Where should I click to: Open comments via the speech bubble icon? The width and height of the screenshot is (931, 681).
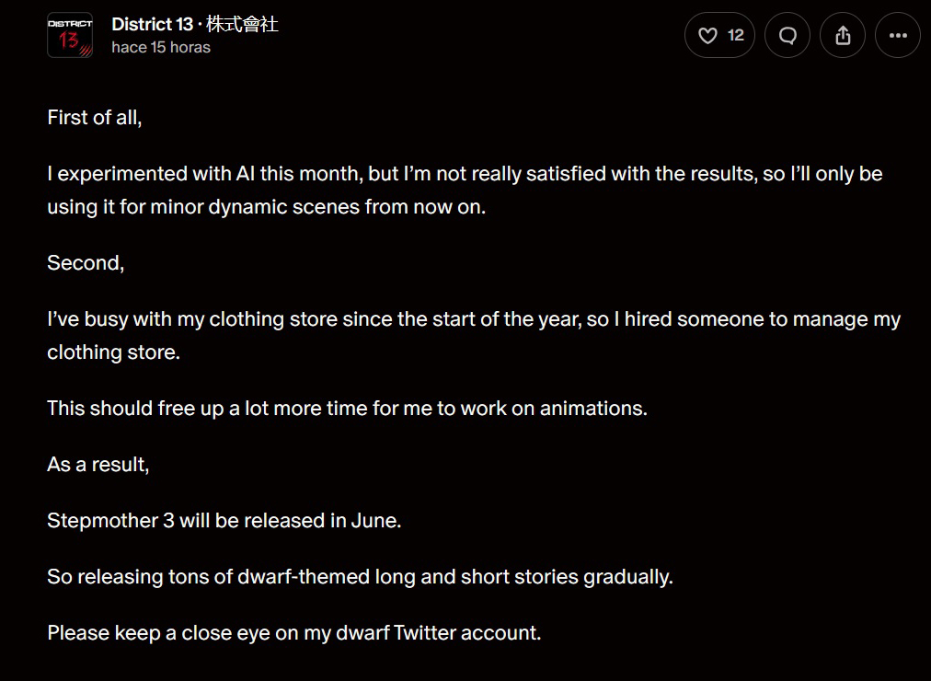pyautogui.click(x=787, y=36)
